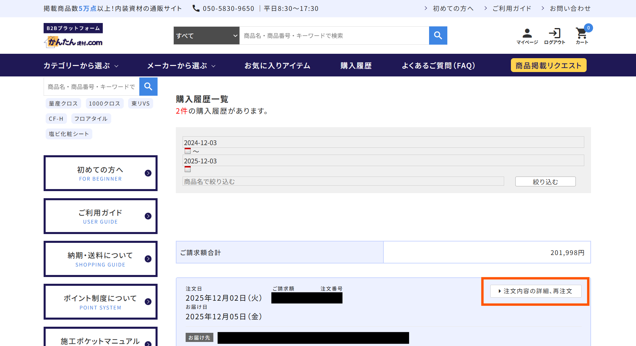Open the すべて search category dropdown
This screenshot has height=346, width=636.
point(206,35)
